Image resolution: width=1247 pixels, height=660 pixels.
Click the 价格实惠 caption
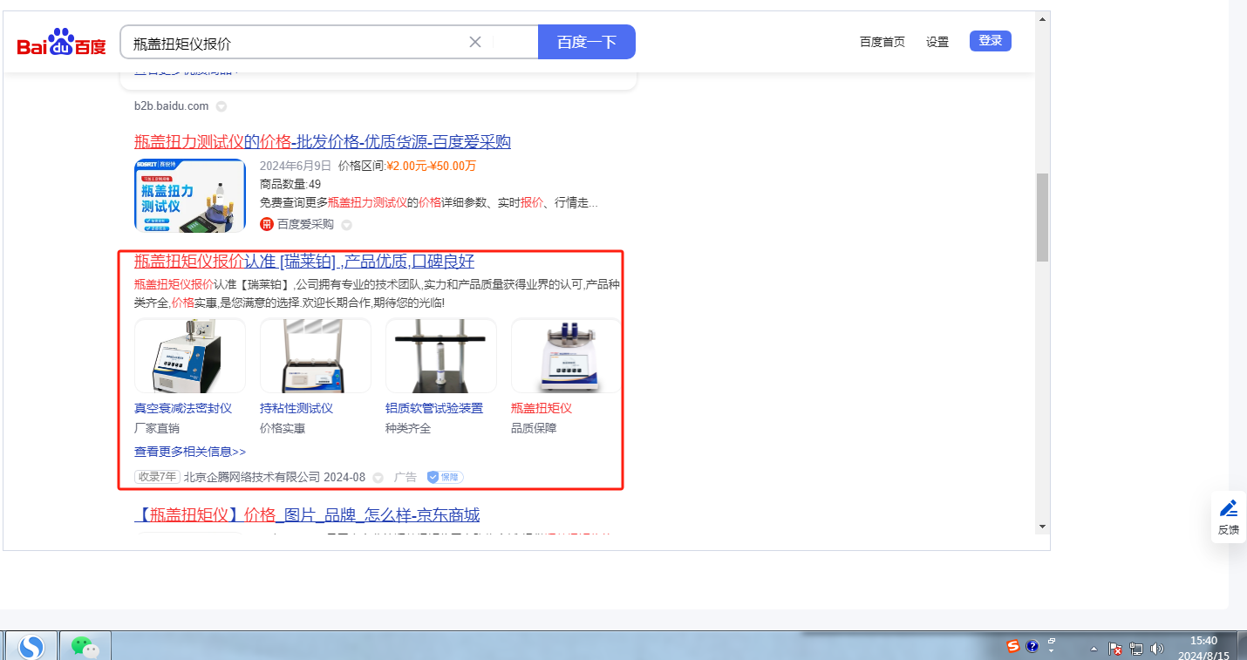coord(283,428)
